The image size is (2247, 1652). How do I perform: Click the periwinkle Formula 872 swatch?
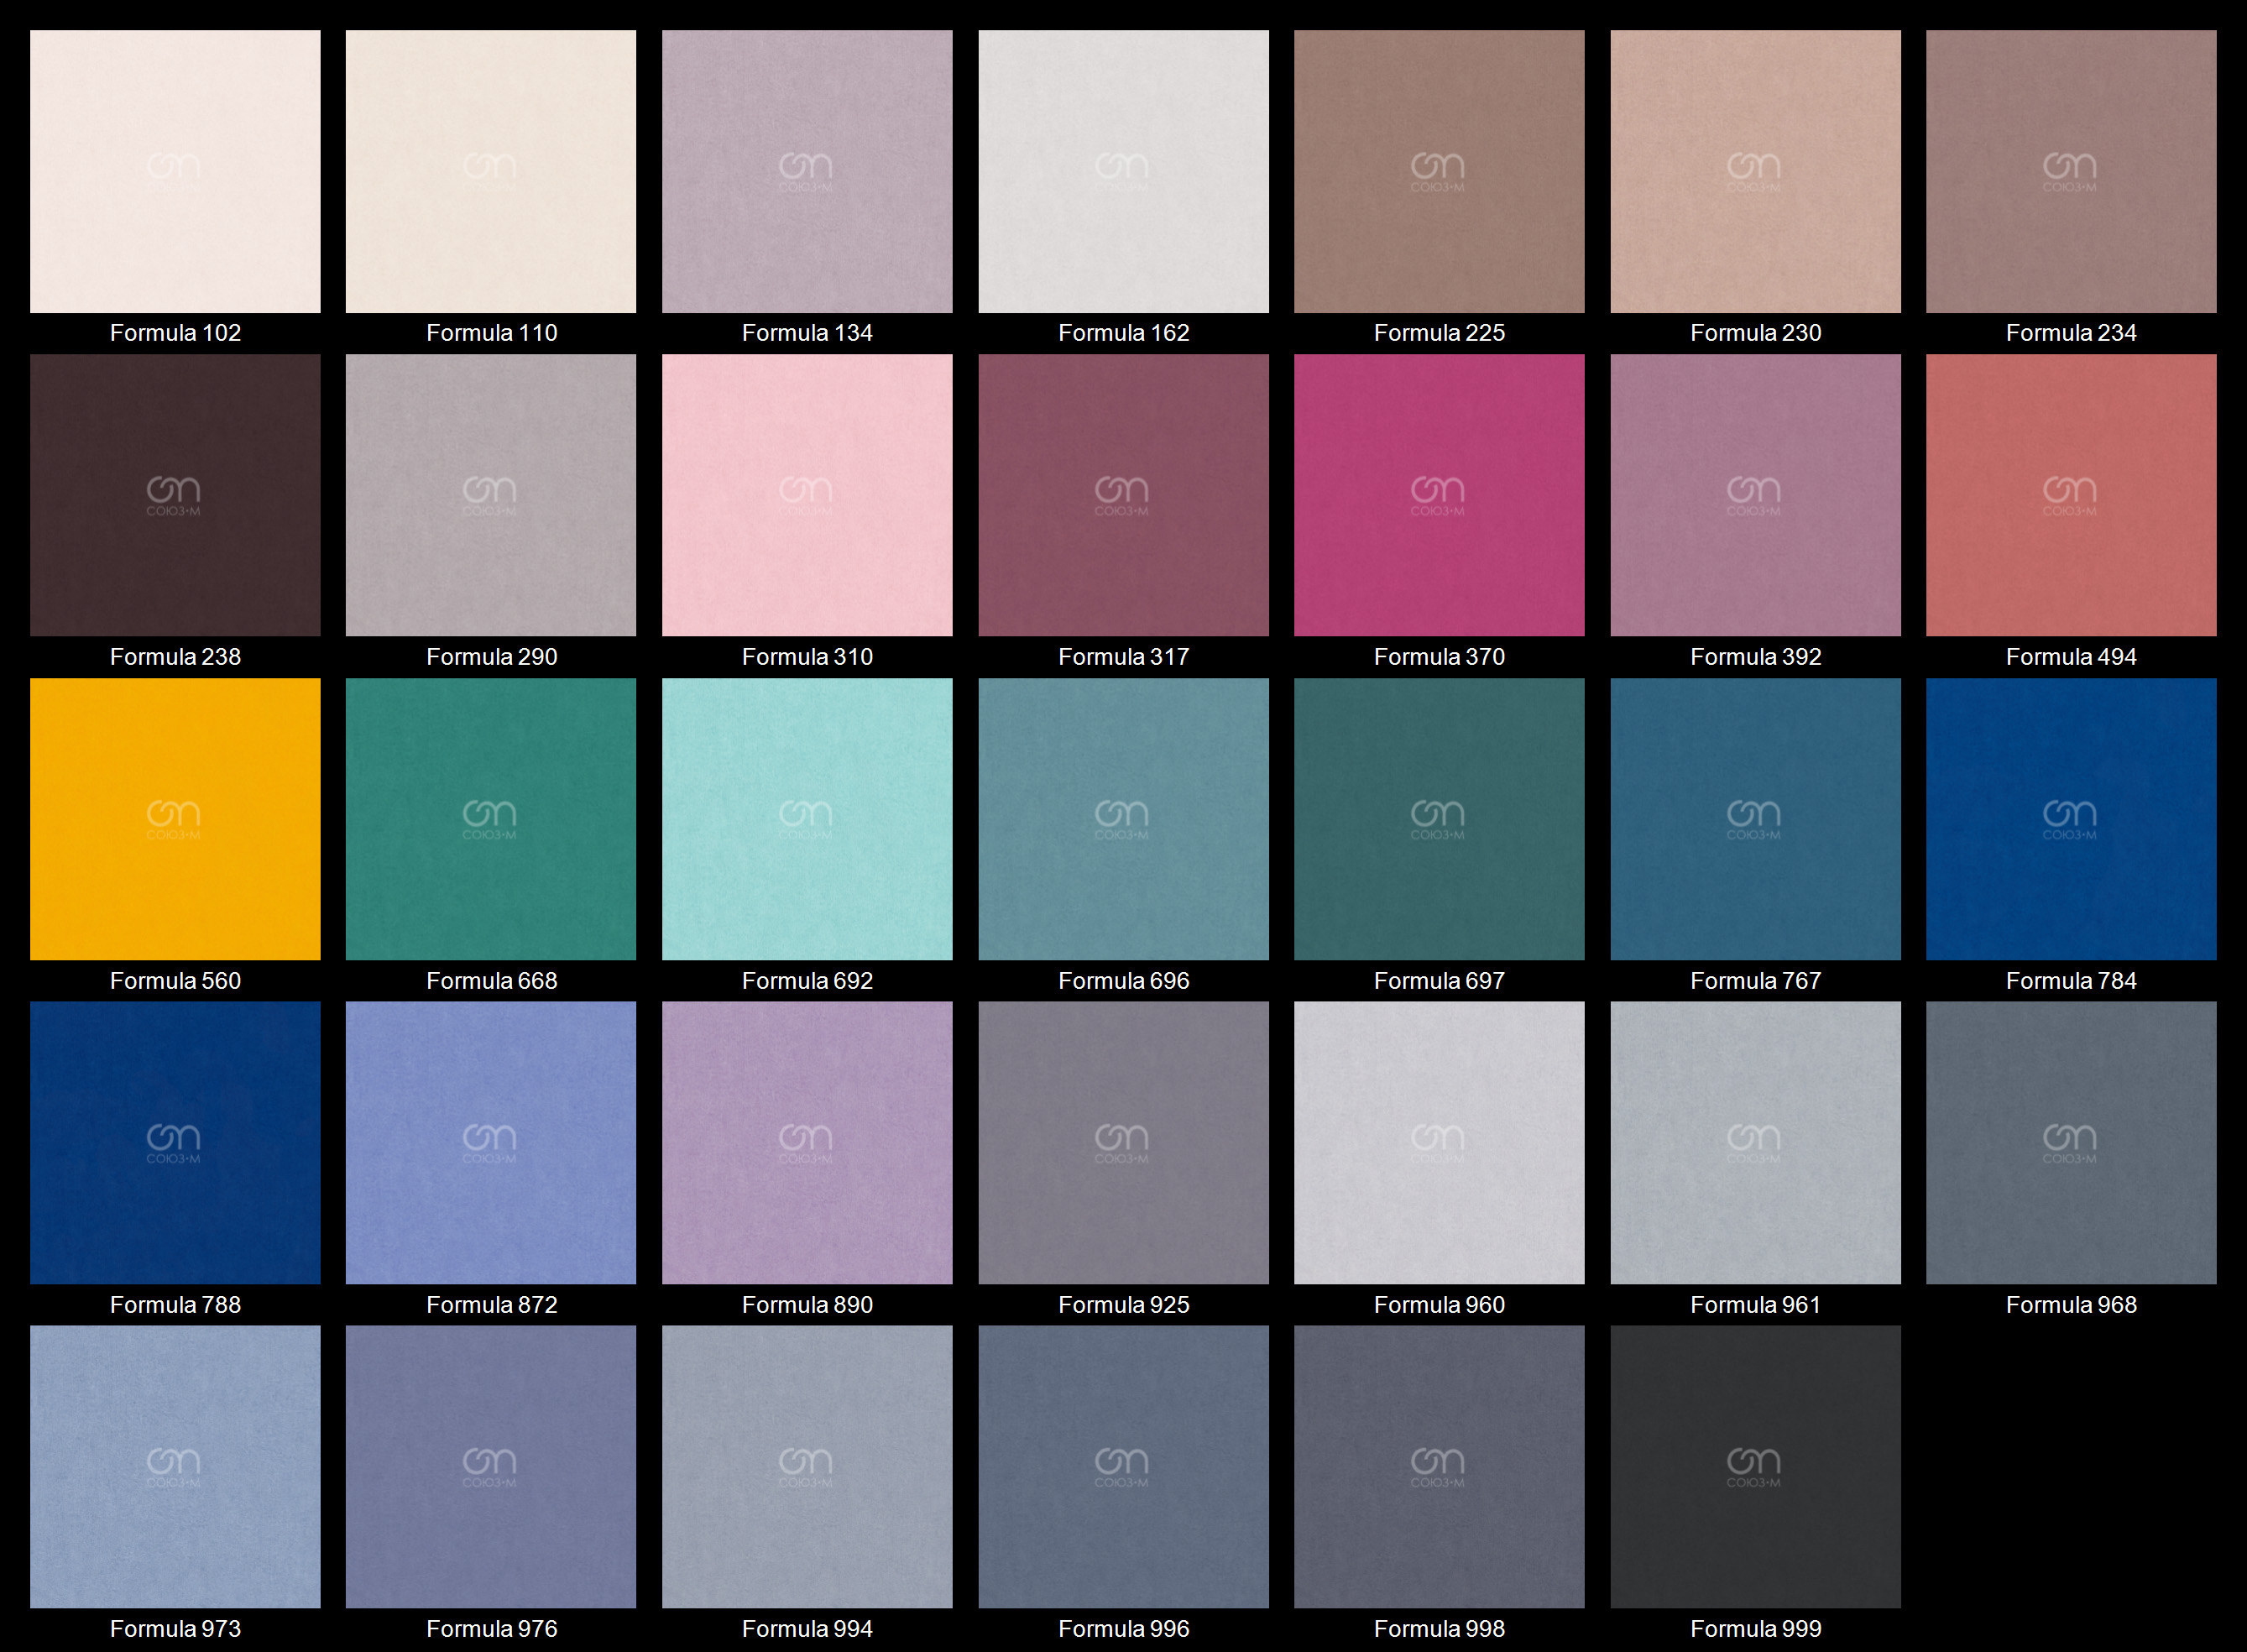(x=491, y=1143)
